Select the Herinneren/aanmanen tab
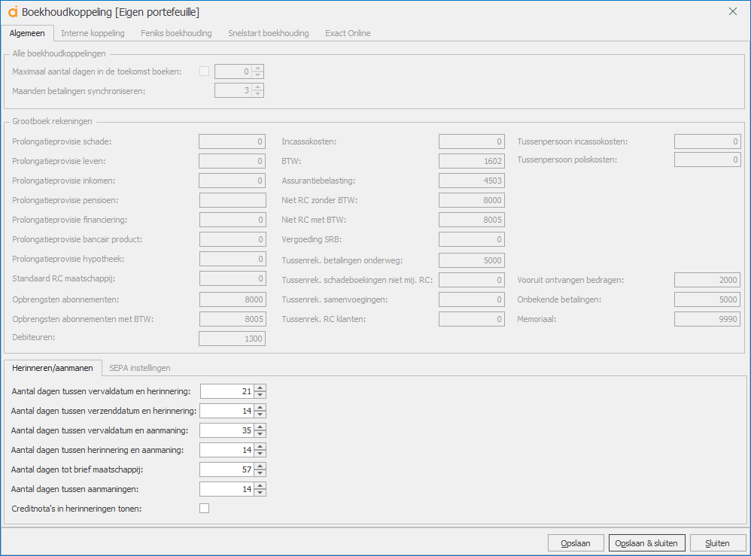Screen dimensions: 751x556 tap(53, 368)
